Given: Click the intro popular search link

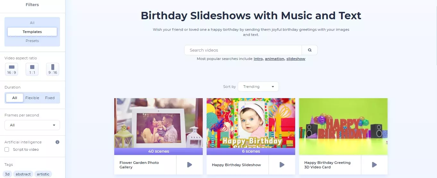Looking at the screenshot, I should click(x=258, y=59).
